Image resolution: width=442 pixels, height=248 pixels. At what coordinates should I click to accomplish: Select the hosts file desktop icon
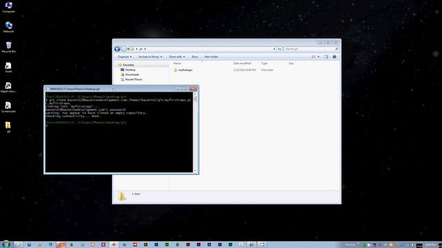point(8,68)
